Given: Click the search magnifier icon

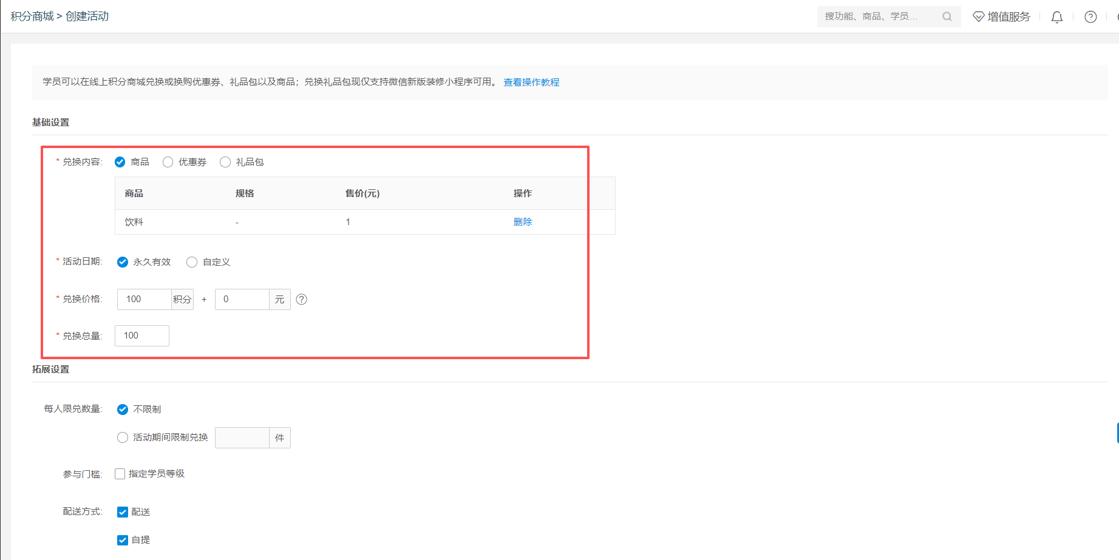Looking at the screenshot, I should 947,16.
